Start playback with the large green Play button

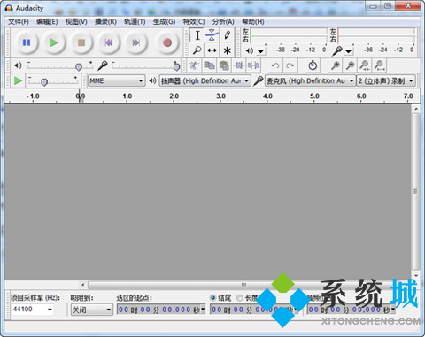(54, 42)
